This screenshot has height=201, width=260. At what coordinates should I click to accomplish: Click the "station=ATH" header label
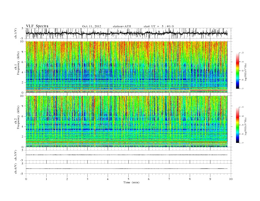(122, 26)
